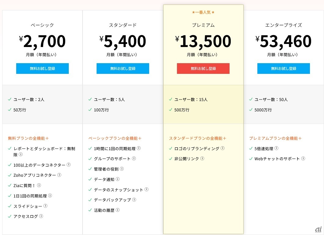Image resolution: width=324 pixels, height=235 pixels.
Task: Open info icon for データのスナップショット
Action: (x=146, y=190)
